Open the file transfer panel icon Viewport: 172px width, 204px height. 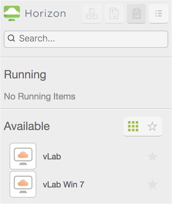[114, 14]
